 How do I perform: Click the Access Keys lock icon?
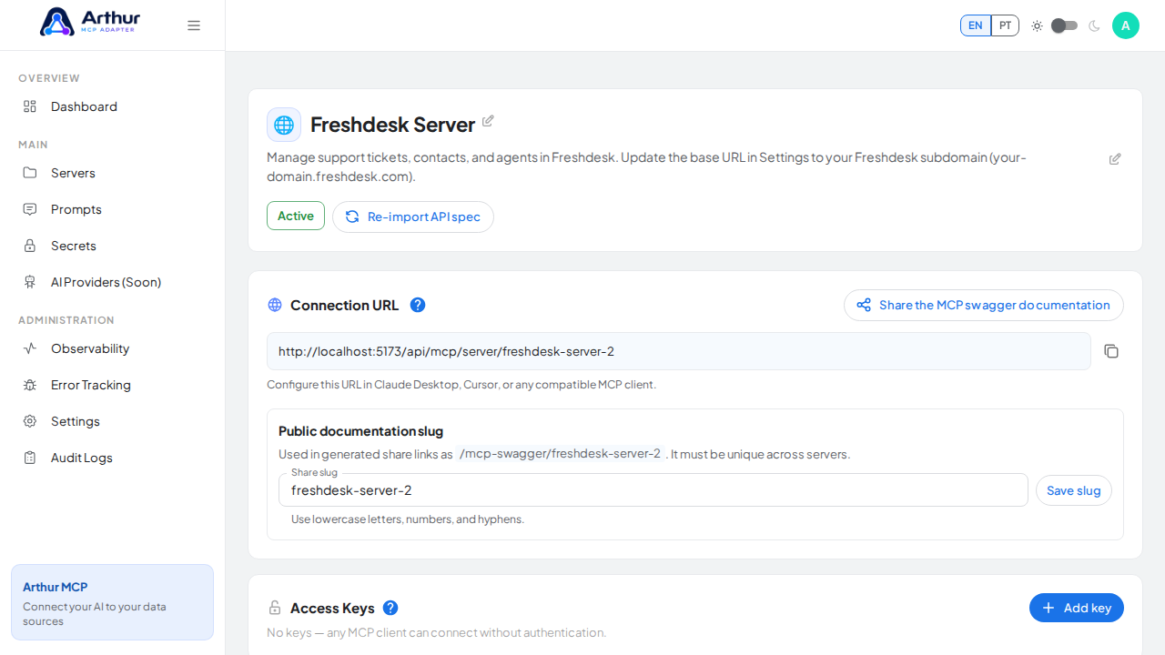coord(275,608)
